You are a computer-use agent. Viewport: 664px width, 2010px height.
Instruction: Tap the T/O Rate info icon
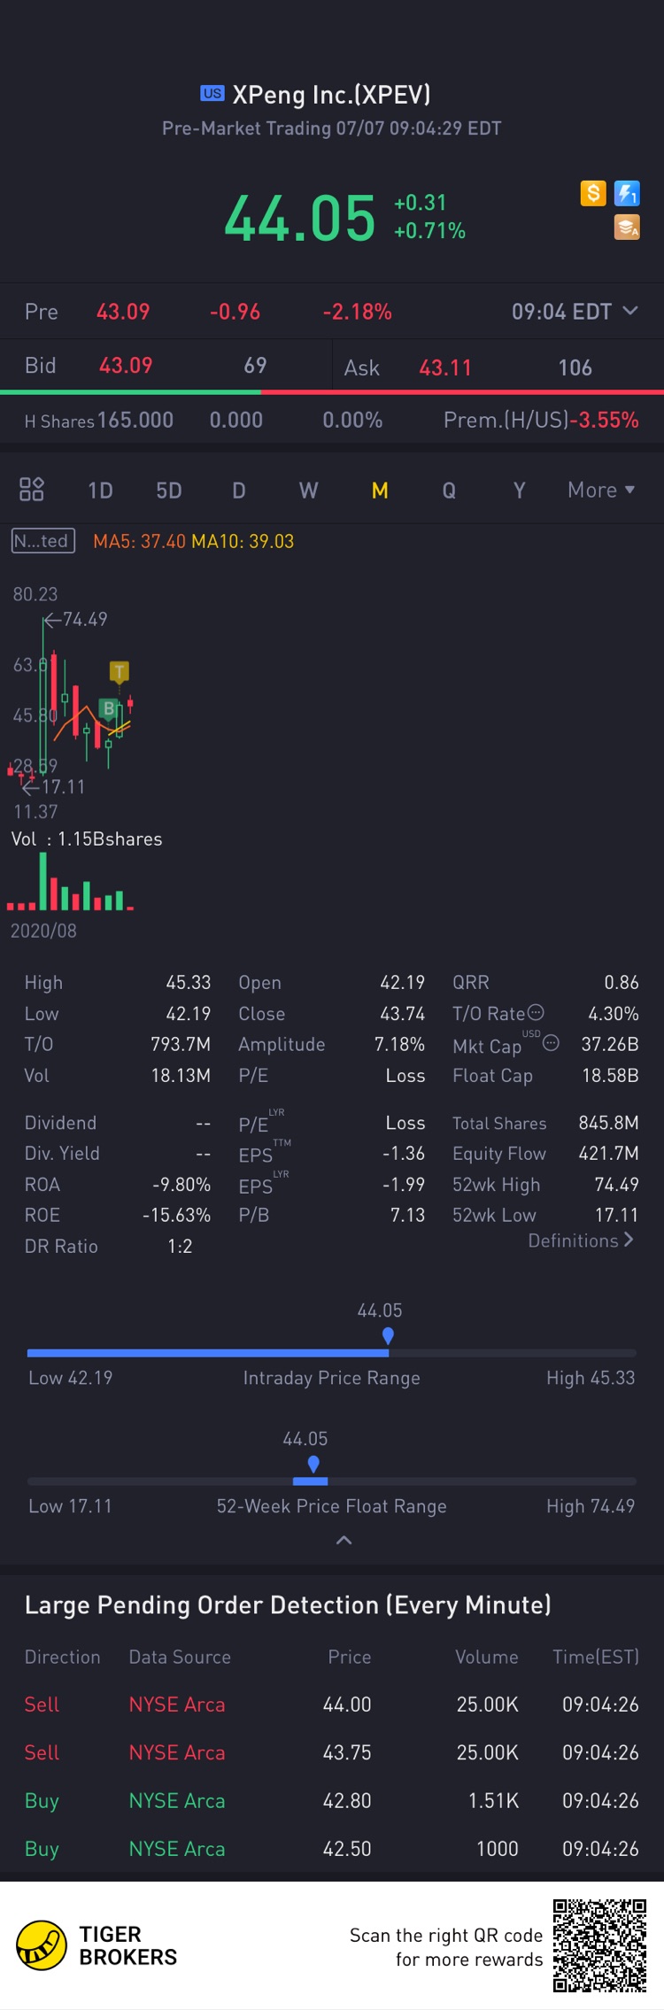tap(536, 1012)
